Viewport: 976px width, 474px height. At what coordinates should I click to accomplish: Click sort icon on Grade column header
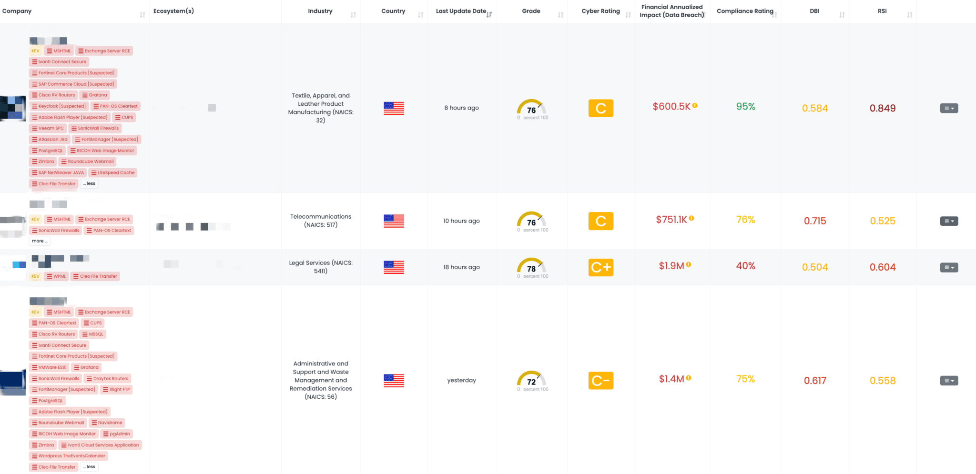[559, 14]
